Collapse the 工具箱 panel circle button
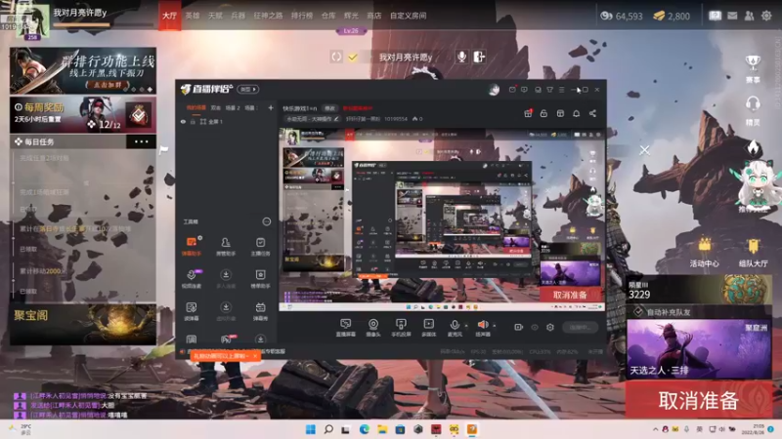 tap(266, 221)
